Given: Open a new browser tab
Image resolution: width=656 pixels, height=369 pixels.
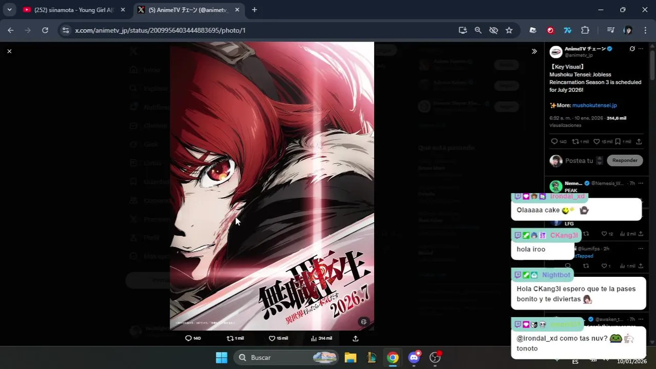Looking at the screenshot, I should tap(254, 10).
